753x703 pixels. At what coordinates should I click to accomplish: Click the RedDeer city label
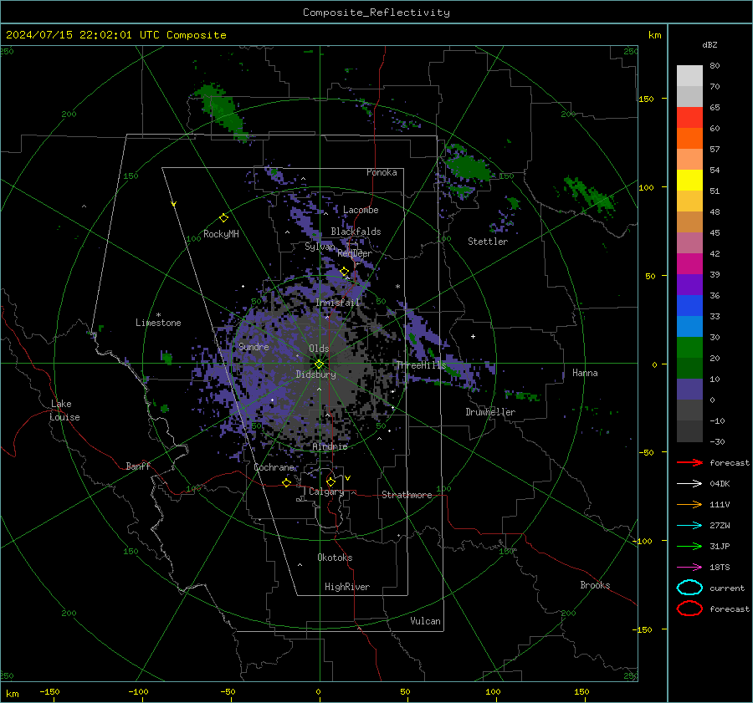click(355, 253)
